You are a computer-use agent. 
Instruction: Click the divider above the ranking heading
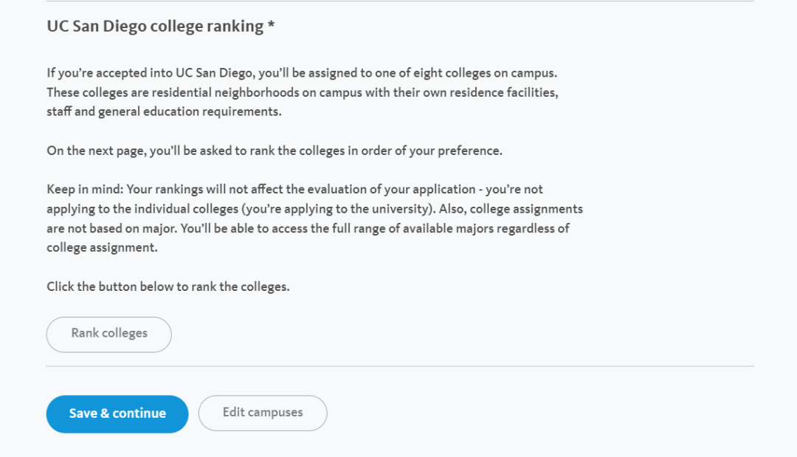pos(400,1)
